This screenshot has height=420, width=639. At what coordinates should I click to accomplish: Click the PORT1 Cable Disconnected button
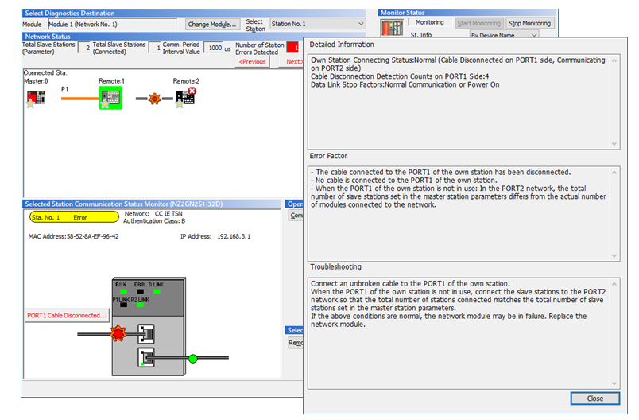coord(66,315)
